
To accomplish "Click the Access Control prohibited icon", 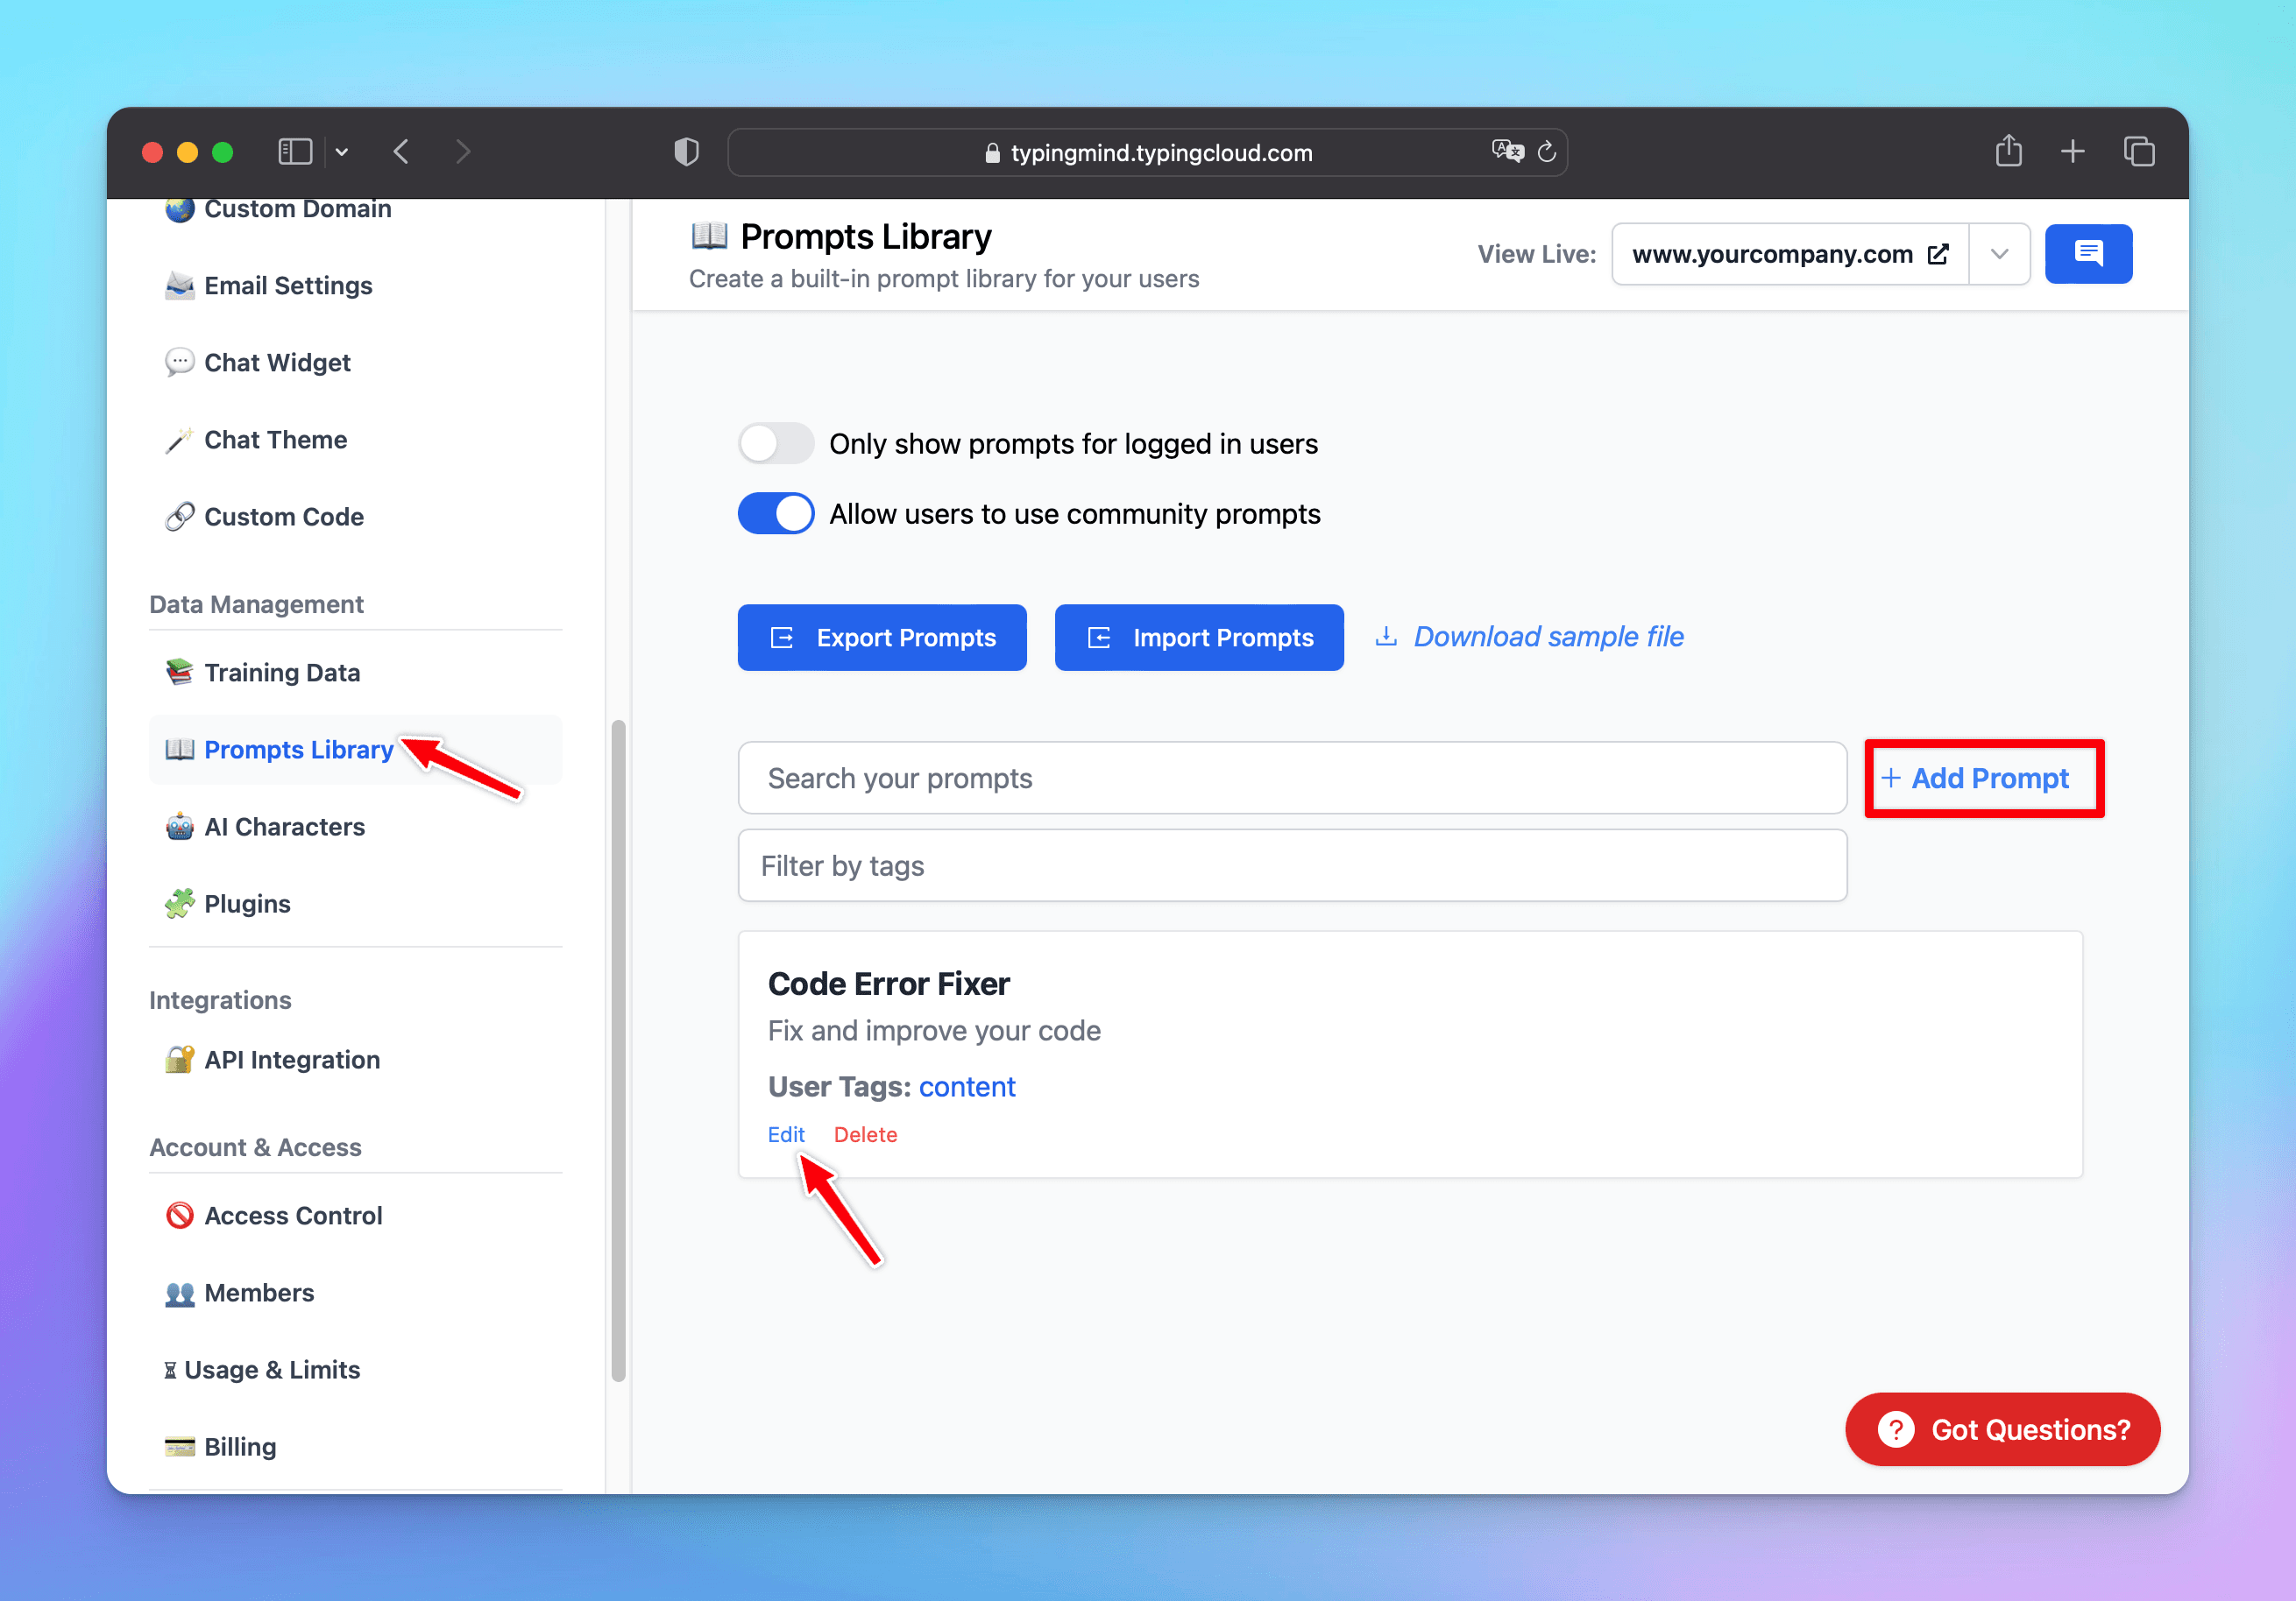I will tap(180, 1216).
